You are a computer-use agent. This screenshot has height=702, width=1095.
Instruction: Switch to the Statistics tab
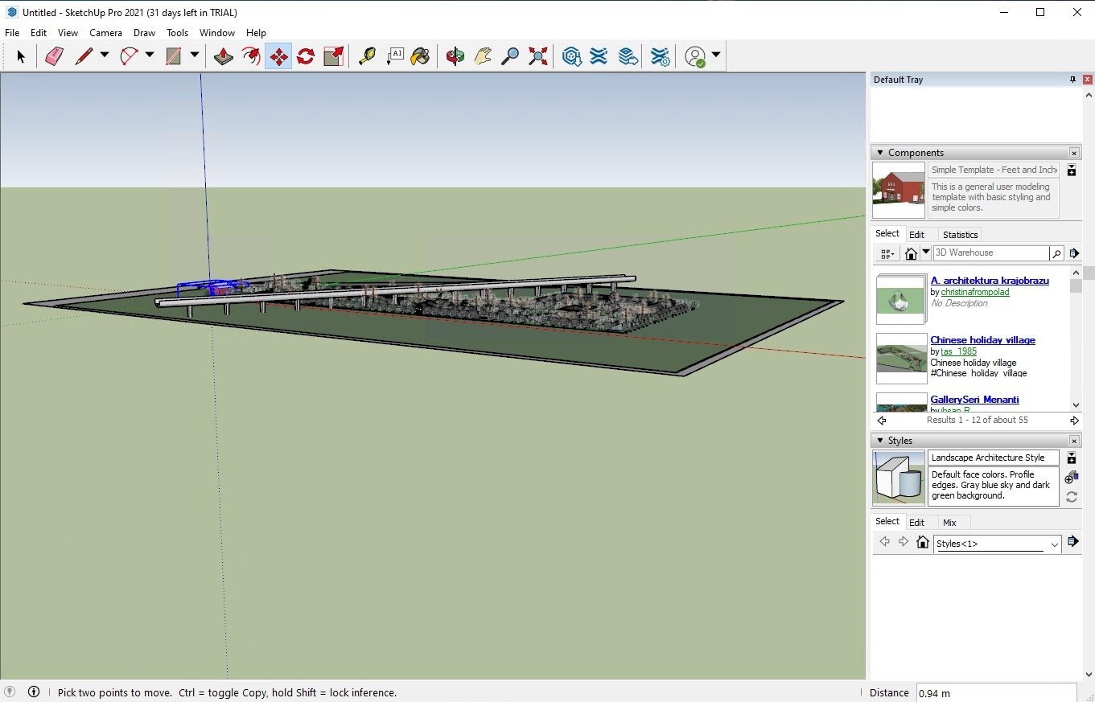[x=960, y=235]
